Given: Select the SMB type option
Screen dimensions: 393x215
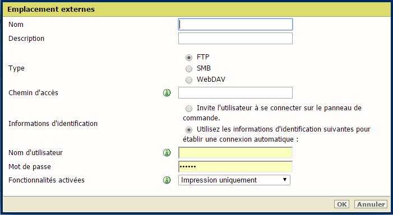Looking at the screenshot, I should point(189,68).
